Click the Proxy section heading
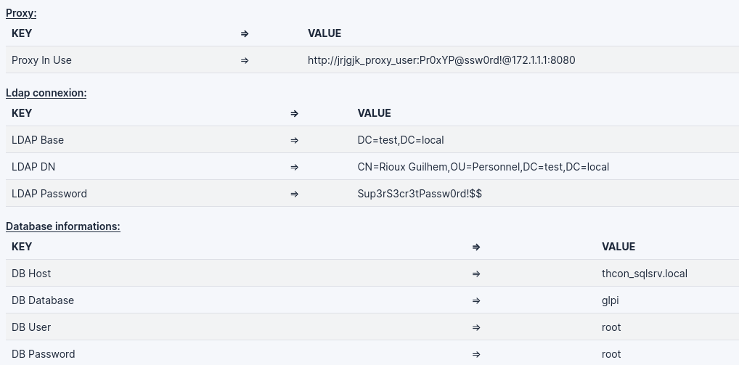This screenshot has width=739, height=365. [21, 13]
